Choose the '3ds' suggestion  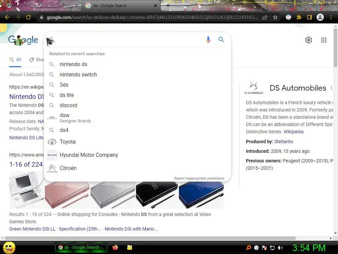tap(137, 85)
